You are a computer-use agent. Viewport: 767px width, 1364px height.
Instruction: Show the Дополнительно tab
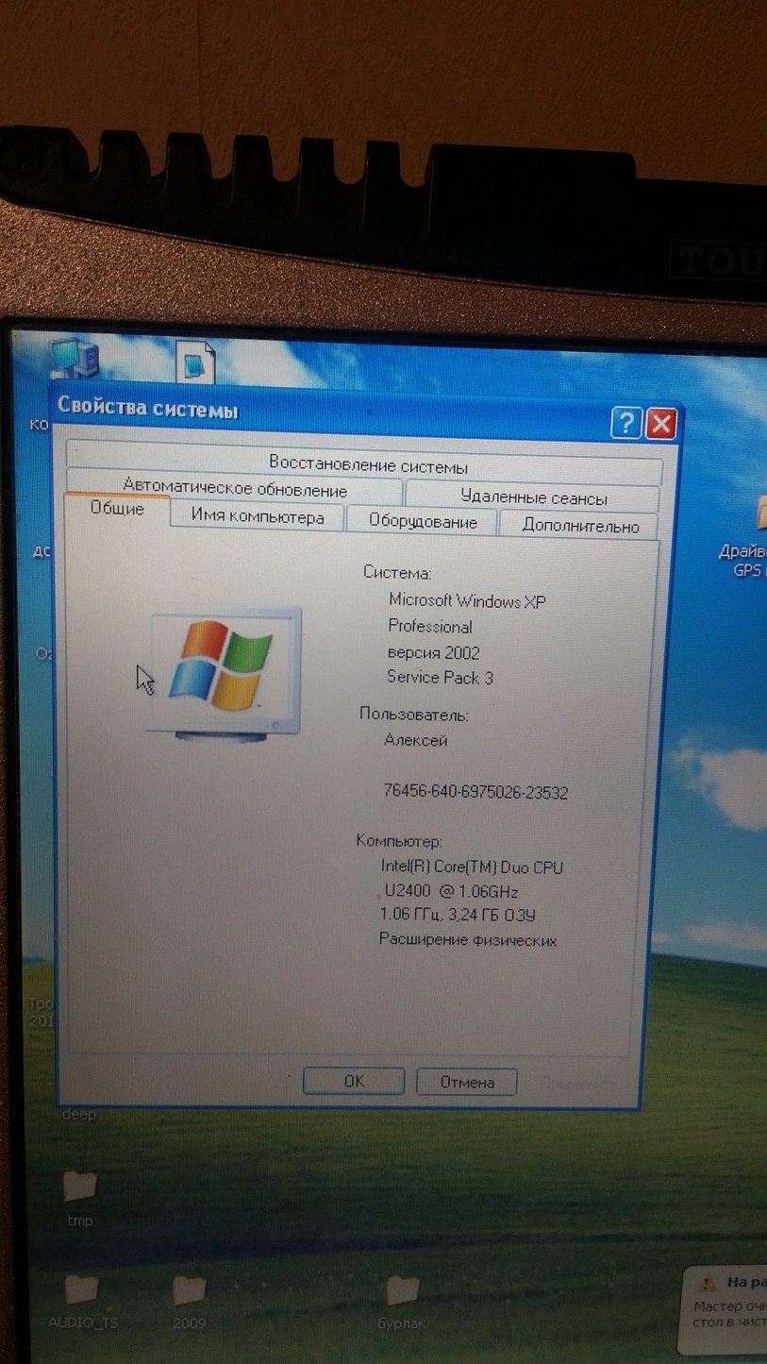(x=579, y=525)
